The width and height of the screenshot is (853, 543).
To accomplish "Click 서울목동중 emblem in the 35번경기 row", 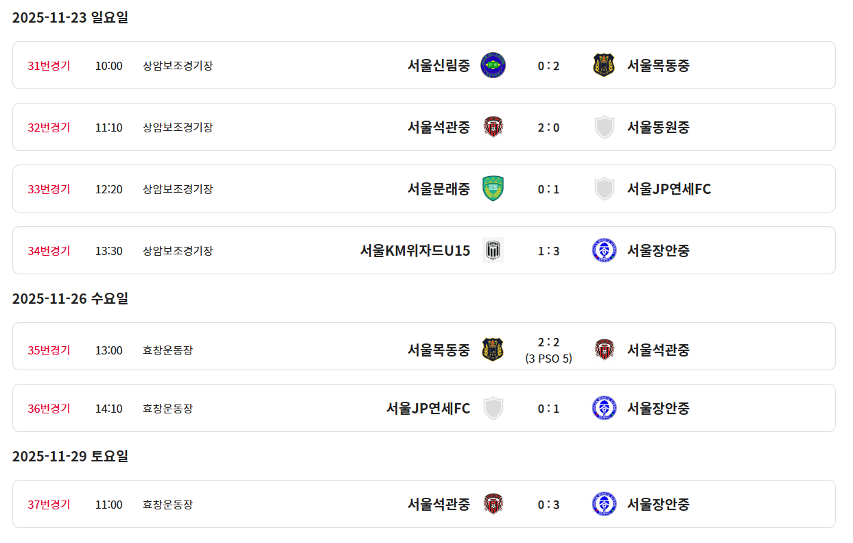I will click(493, 350).
